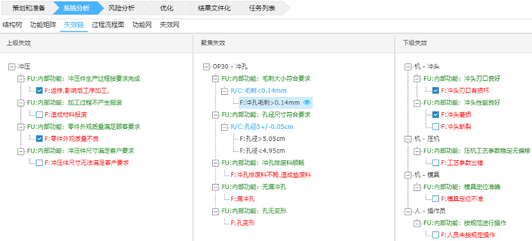The width and height of the screenshot is (532, 241).
Task: Select the F:孔径>5.05cm failure
Action: click(x=262, y=139)
